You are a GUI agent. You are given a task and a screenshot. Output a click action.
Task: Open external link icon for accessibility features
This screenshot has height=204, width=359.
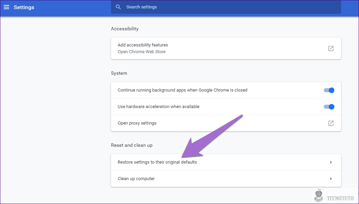[331, 48]
